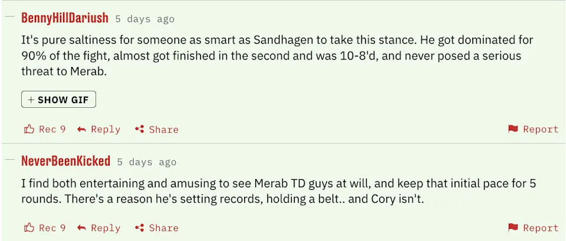Screen dimensions: 566x241
Task: Click report flag icon on BennyHillDariush's comment
Action: click(513, 129)
